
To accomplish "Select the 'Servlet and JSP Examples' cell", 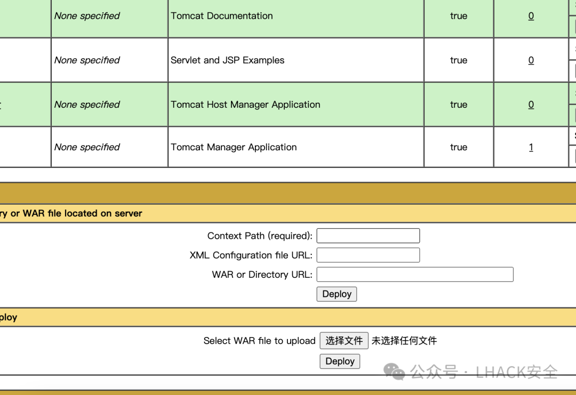I will click(295, 60).
